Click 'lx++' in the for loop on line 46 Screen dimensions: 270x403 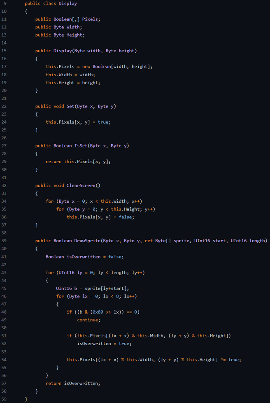(130, 296)
